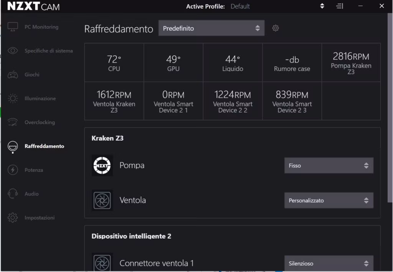The image size is (393, 272).
Task: Click the headset icon for Audio
Action: [13, 194]
